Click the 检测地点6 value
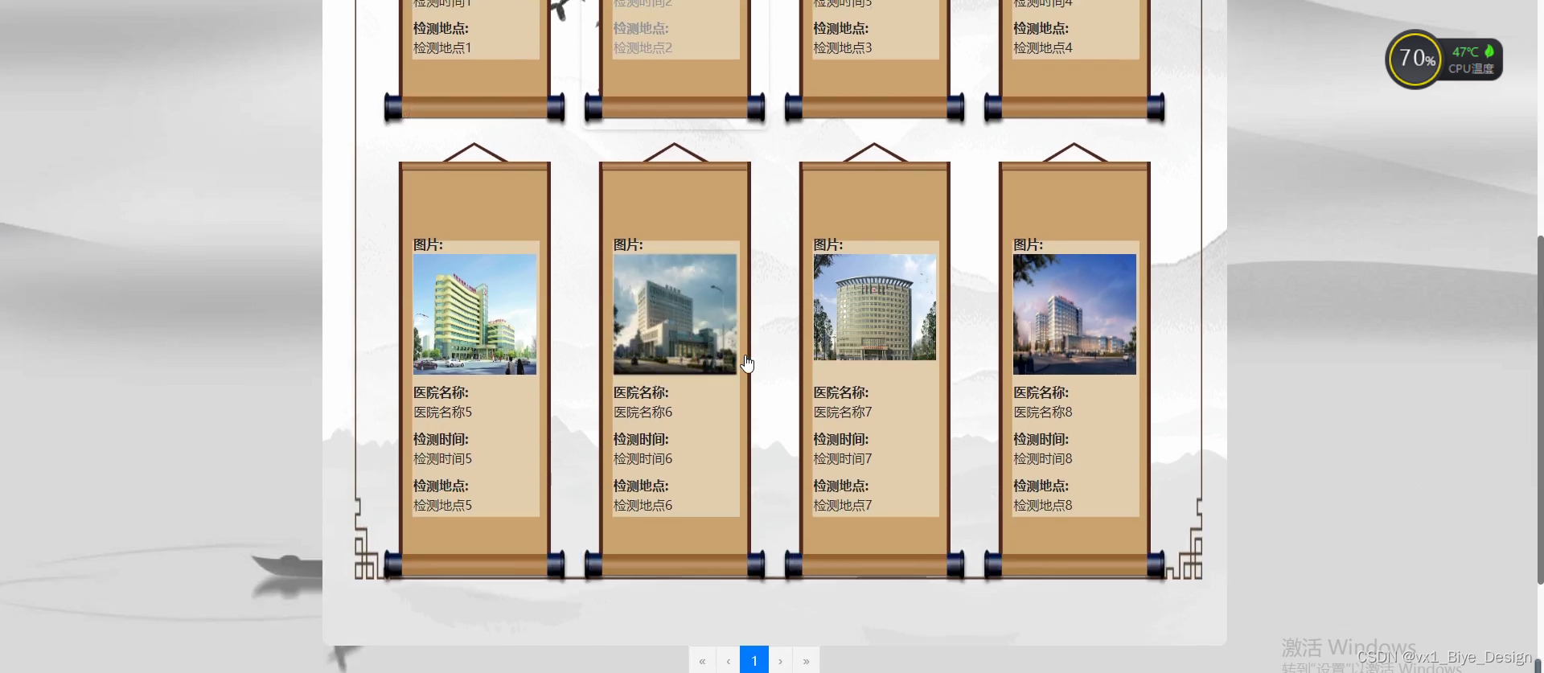The image size is (1544, 673). point(643,505)
